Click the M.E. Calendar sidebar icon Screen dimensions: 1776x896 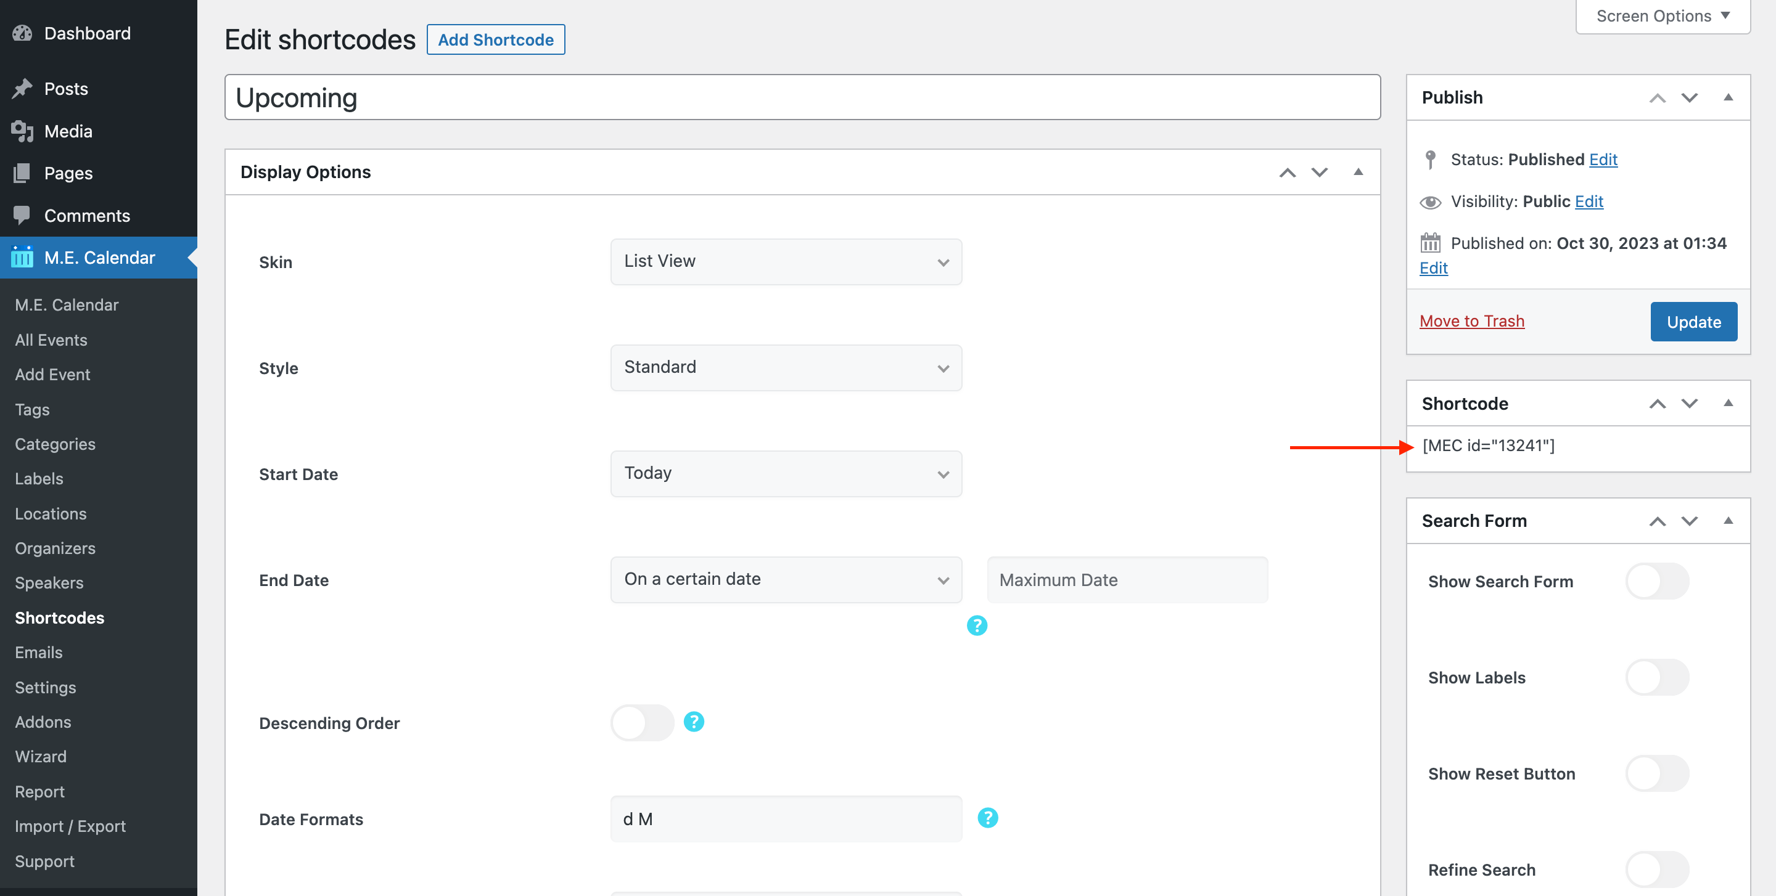(x=22, y=258)
